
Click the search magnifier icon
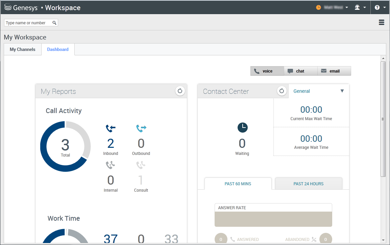click(x=54, y=23)
